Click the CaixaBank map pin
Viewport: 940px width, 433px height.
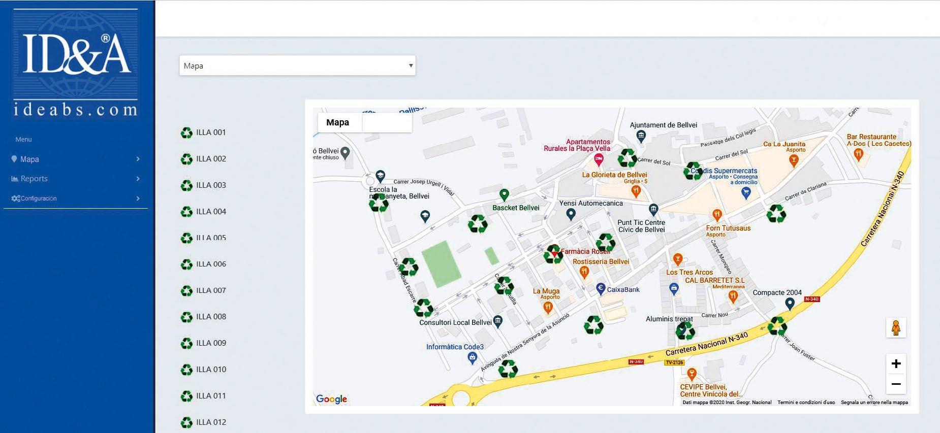coord(601,289)
